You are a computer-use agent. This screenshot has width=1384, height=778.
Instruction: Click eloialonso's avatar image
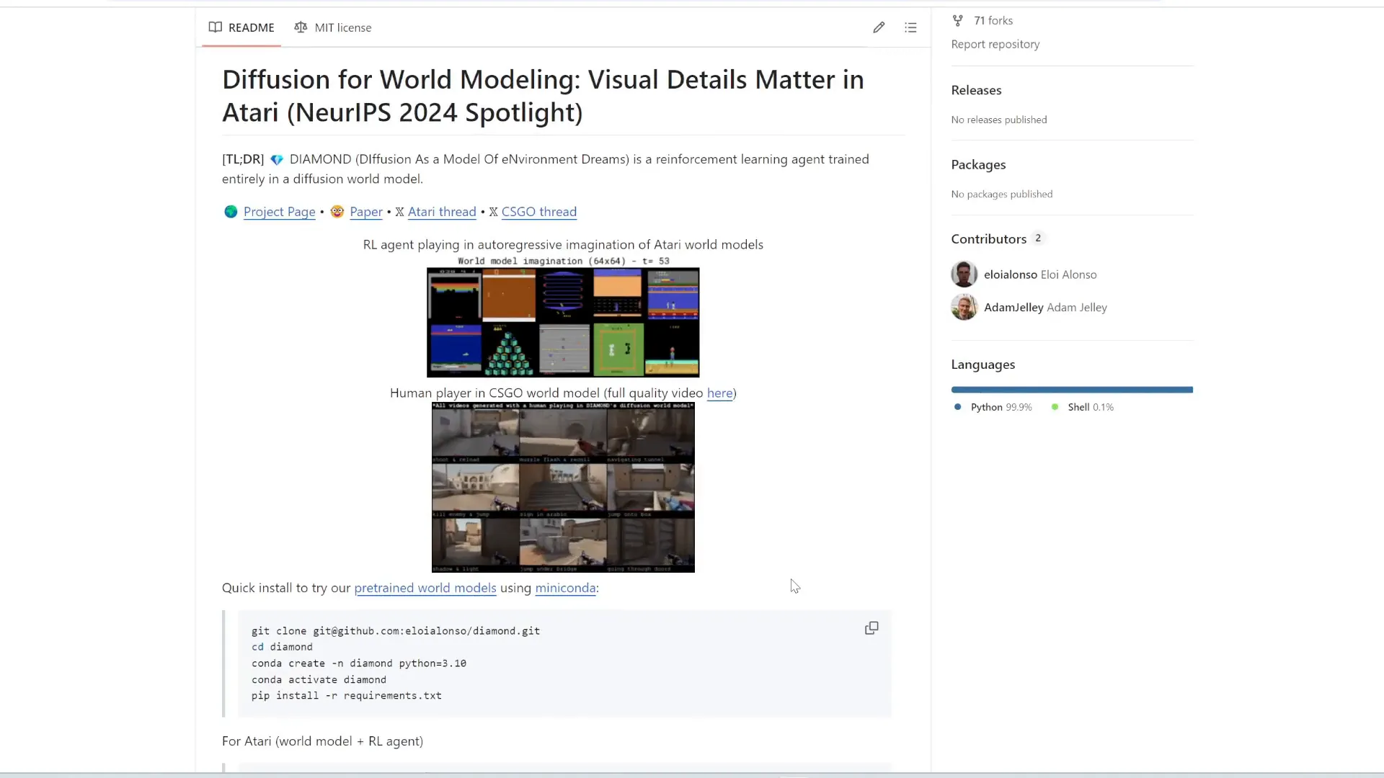pyautogui.click(x=964, y=274)
